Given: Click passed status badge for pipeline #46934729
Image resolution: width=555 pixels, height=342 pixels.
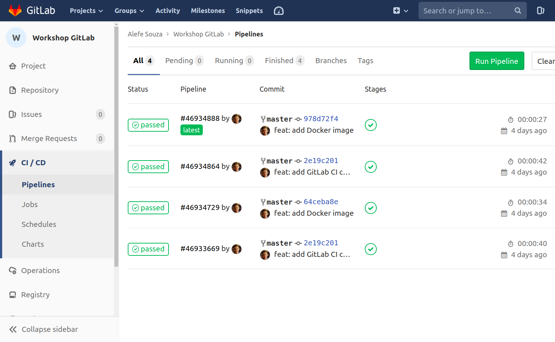Looking at the screenshot, I should pyautogui.click(x=148, y=208).
